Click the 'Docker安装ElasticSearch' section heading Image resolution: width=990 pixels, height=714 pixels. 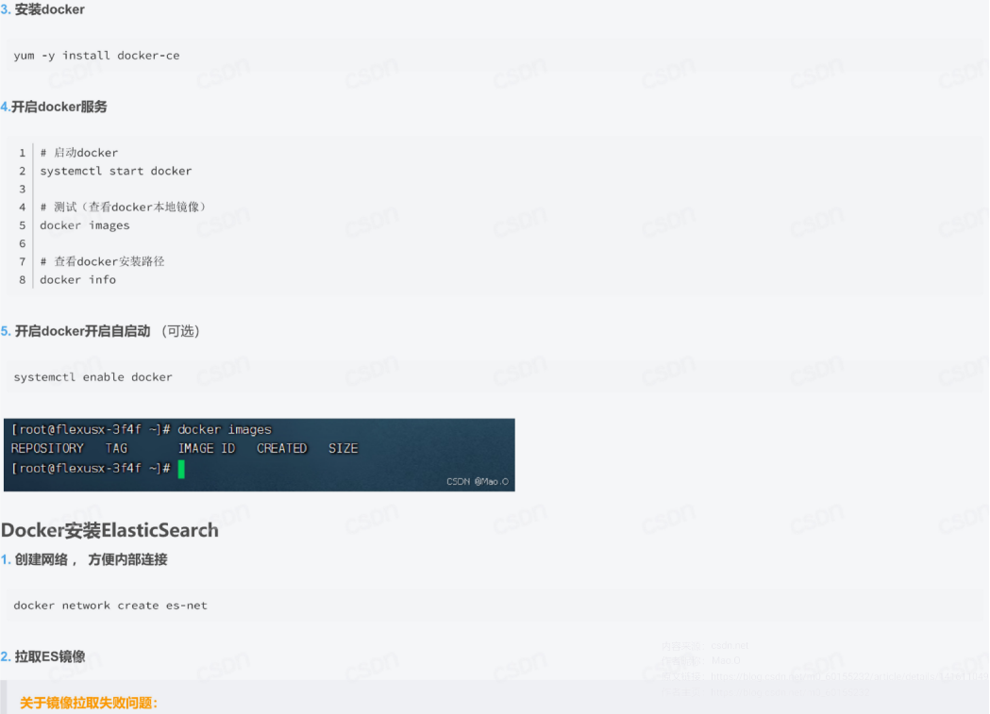(x=109, y=530)
